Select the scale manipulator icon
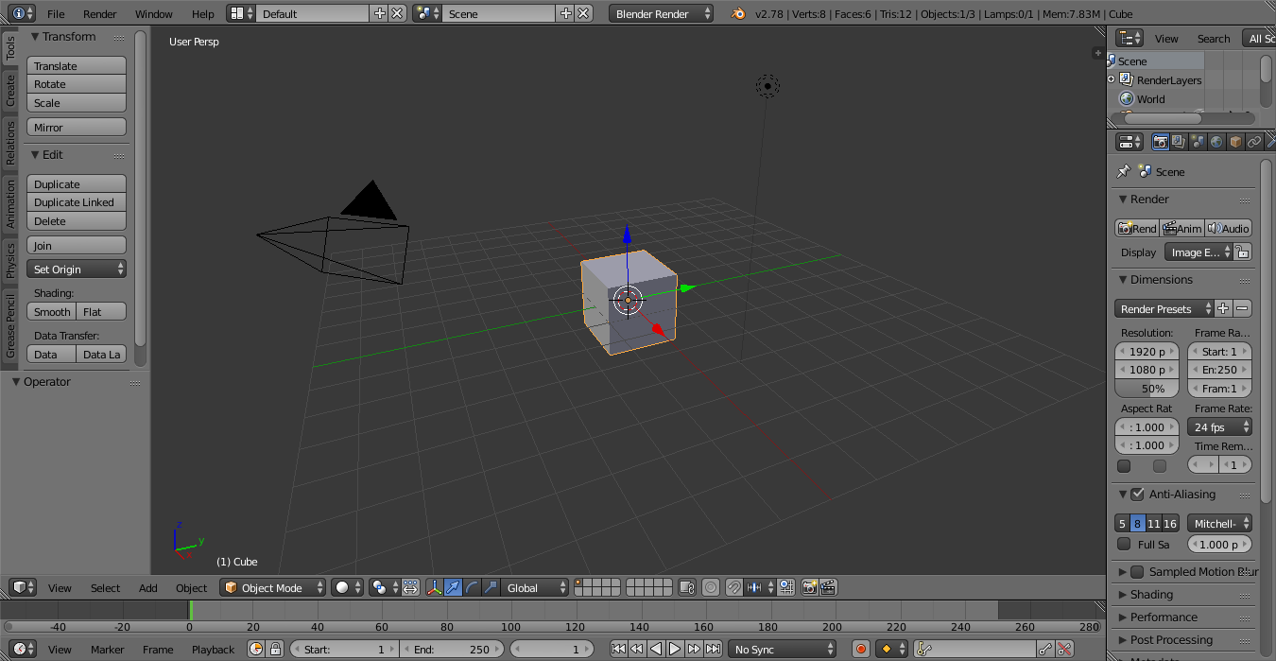The height and width of the screenshot is (661, 1276). (491, 587)
